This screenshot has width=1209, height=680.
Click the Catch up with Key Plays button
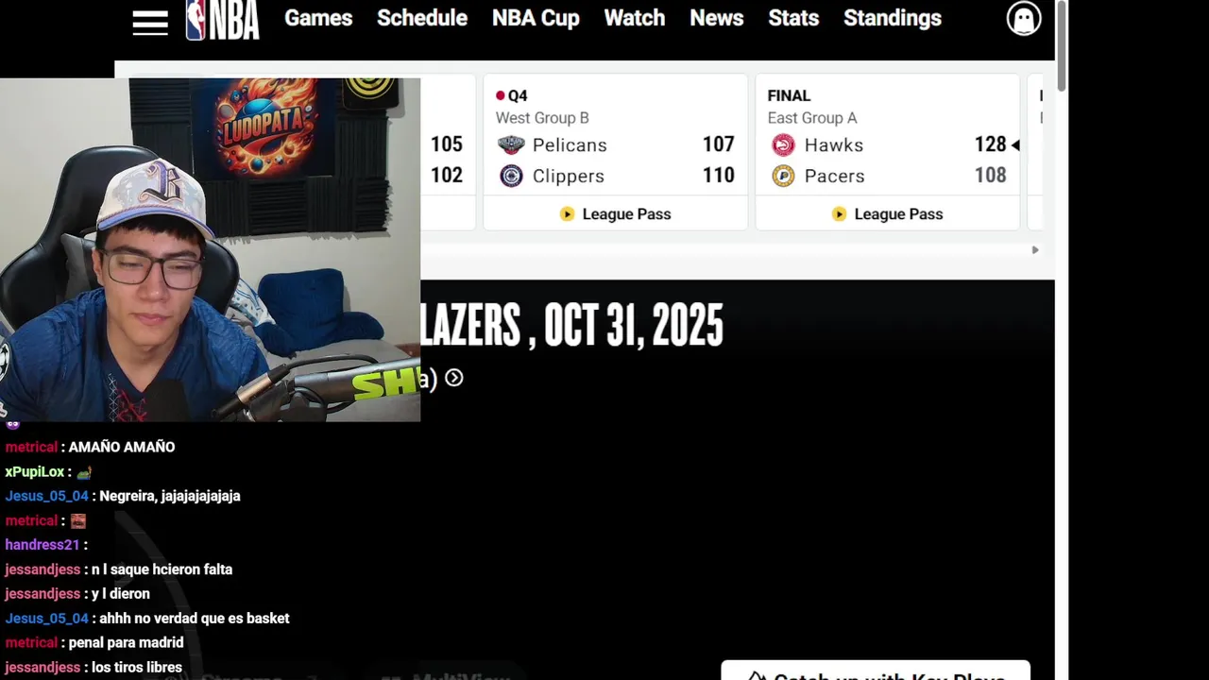(876, 671)
